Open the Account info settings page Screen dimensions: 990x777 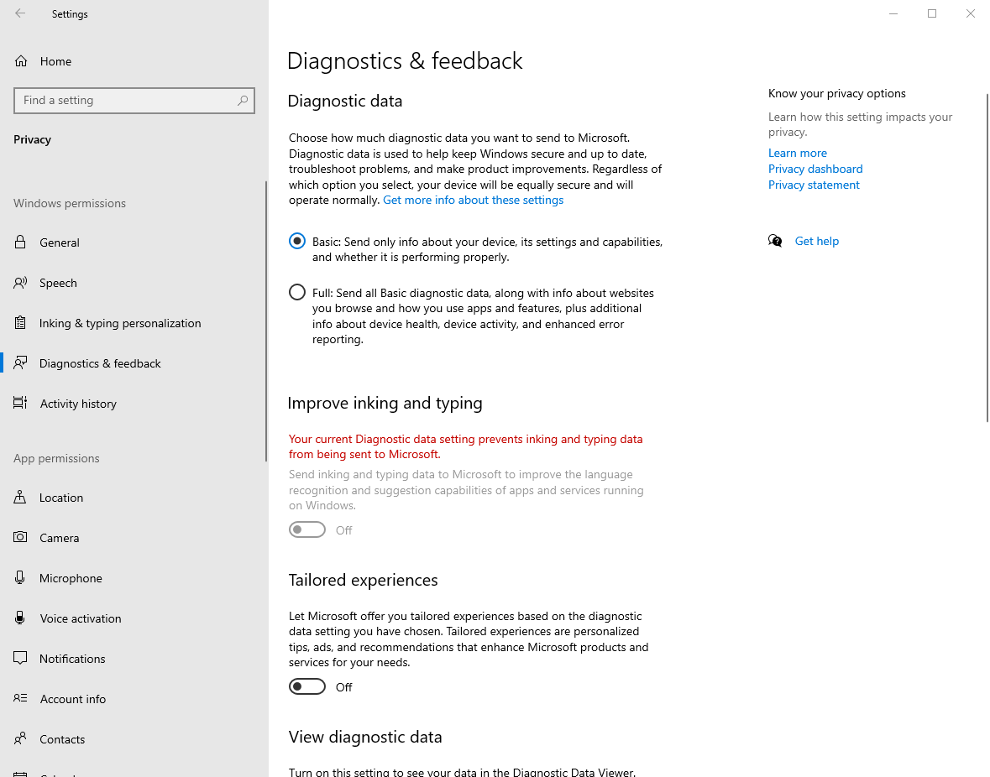tap(73, 699)
